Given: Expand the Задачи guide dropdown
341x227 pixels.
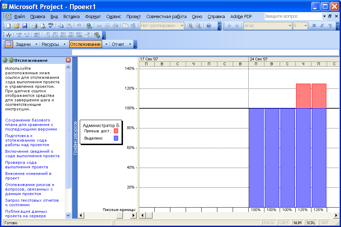Looking at the screenshot, I should [36, 44].
